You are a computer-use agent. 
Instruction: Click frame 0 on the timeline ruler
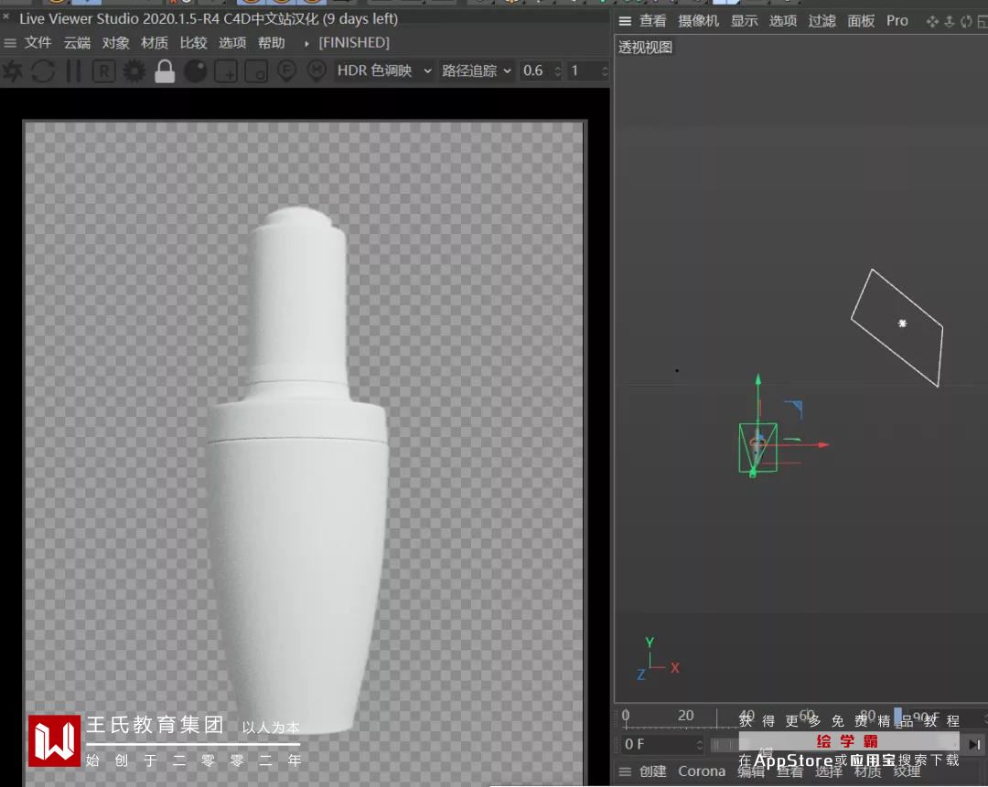click(x=626, y=716)
